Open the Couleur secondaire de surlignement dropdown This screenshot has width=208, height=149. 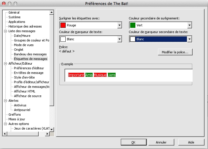pos(189,25)
